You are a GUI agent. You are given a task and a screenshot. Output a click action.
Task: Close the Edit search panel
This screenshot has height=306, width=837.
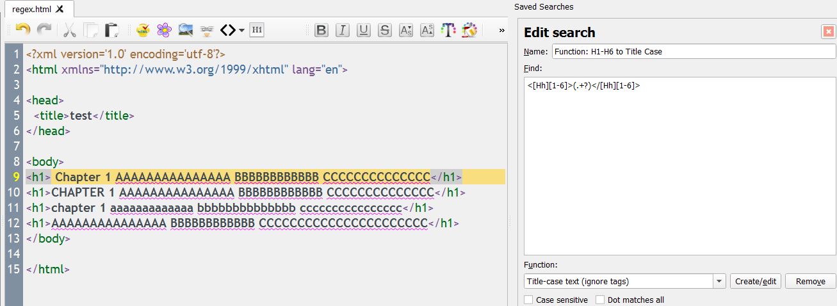(829, 32)
